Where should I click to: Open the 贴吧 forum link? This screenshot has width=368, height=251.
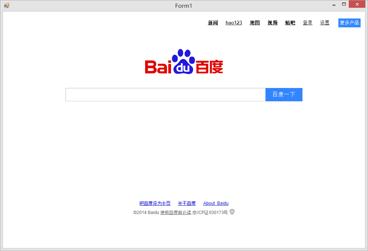tap(290, 23)
